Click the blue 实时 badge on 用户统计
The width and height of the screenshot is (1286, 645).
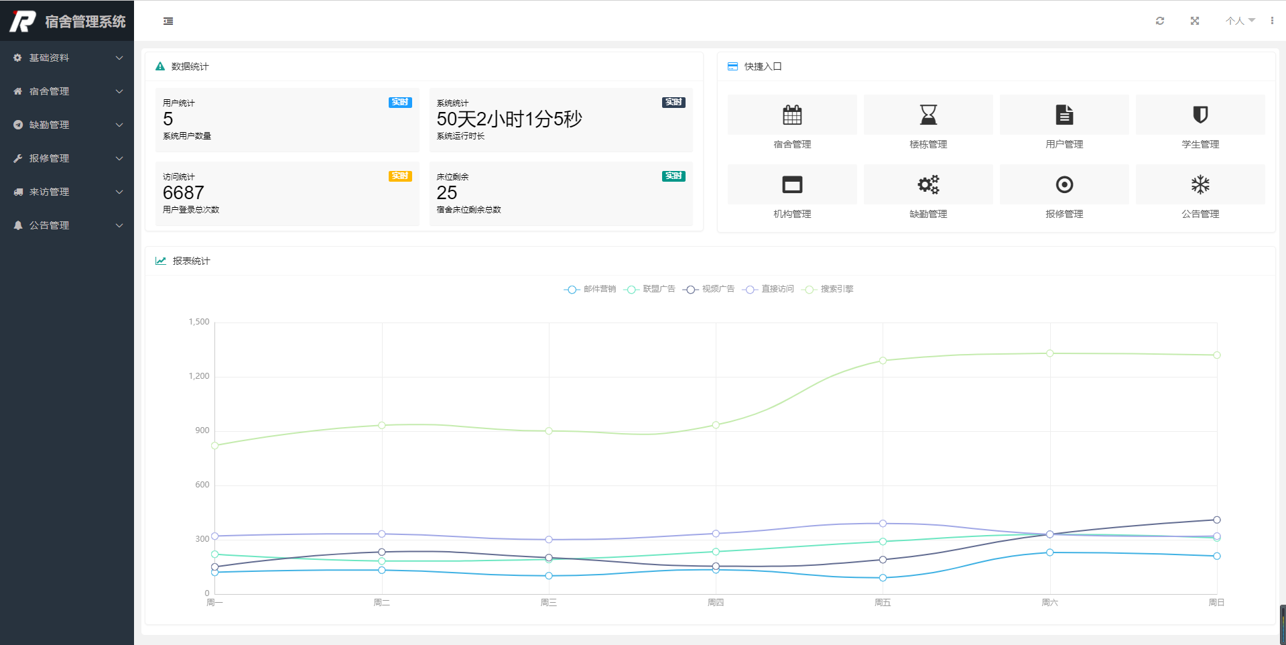(400, 103)
